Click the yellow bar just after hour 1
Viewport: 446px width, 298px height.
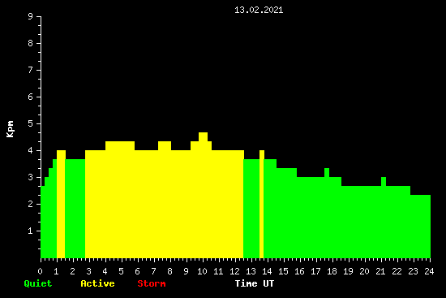[61, 204]
